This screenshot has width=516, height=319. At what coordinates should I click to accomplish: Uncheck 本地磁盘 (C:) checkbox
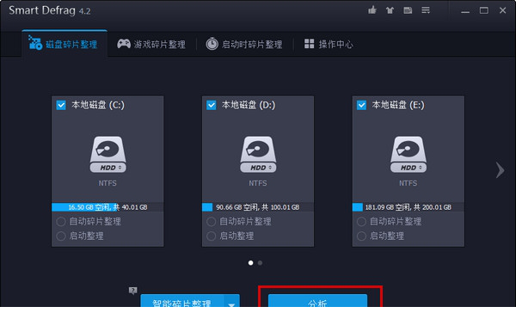pyautogui.click(x=61, y=105)
